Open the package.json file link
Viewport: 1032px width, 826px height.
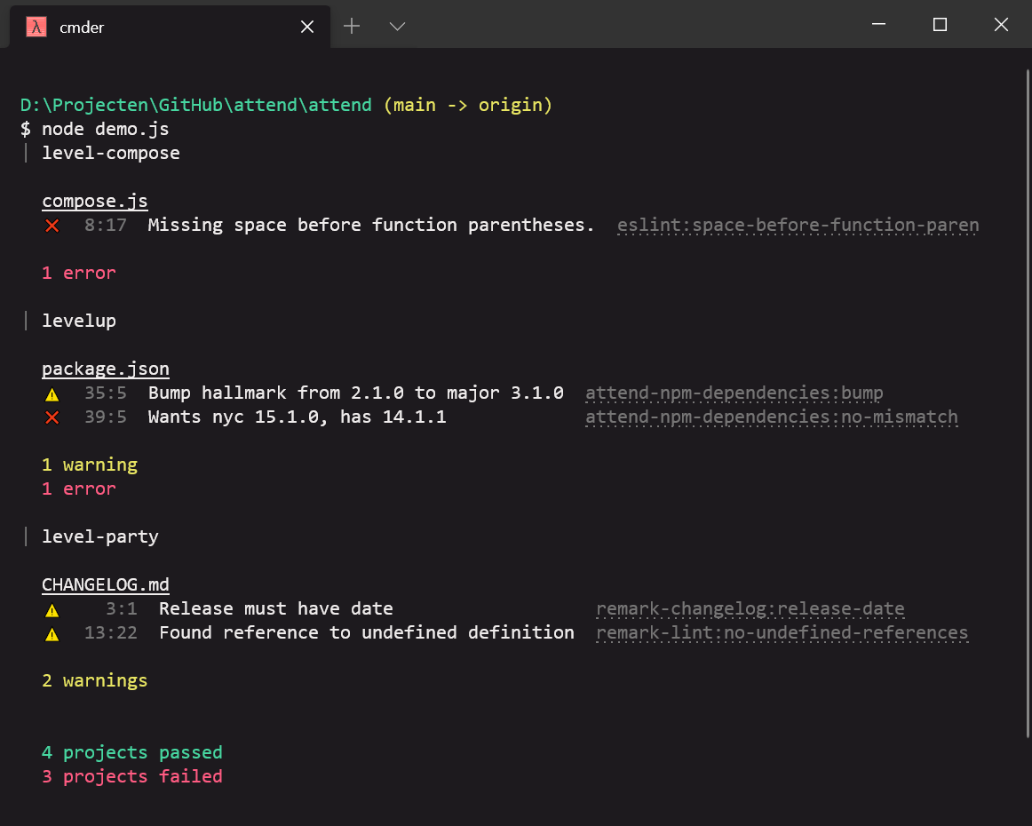pyautogui.click(x=106, y=369)
